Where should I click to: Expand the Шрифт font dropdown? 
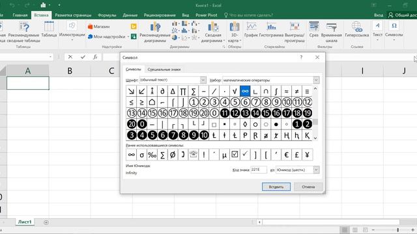coord(203,80)
